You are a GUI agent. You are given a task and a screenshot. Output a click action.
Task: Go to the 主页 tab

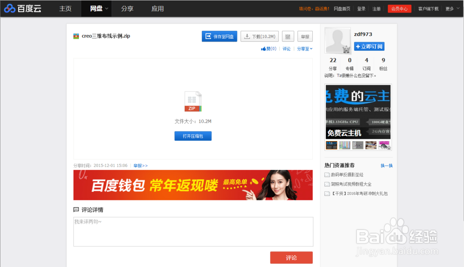[x=65, y=8]
